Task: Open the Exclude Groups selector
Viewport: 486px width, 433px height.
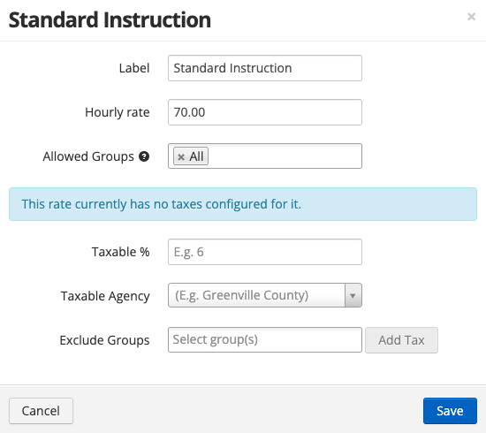Action: click(x=265, y=339)
